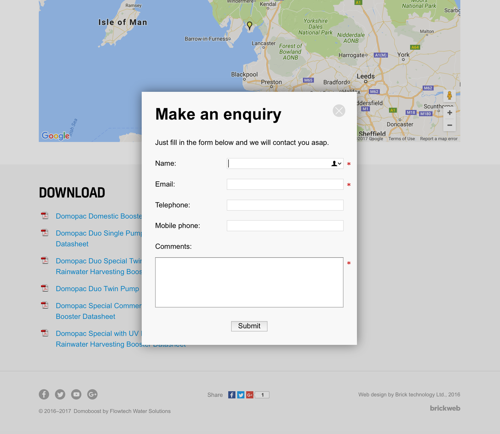This screenshot has width=500, height=434.
Task: Open the Twitter footer icon
Action: (60, 394)
